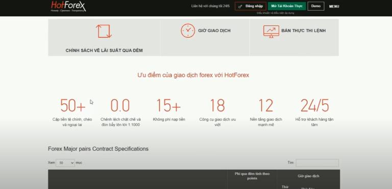Click Liên hệ với chúng tôi 24/5
The image size is (392, 189).
pyautogui.click(x=210, y=6)
